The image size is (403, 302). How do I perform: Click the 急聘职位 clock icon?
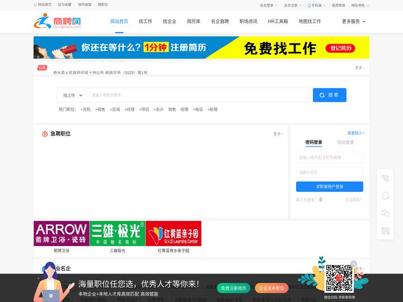[45, 134]
